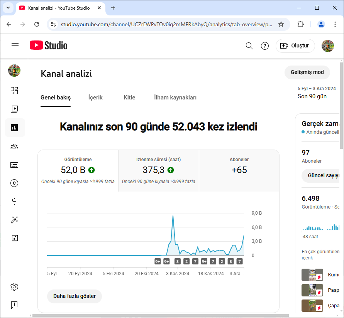Open the Dashboard icon in sidebar
The image size is (344, 318).
pyautogui.click(x=14, y=91)
